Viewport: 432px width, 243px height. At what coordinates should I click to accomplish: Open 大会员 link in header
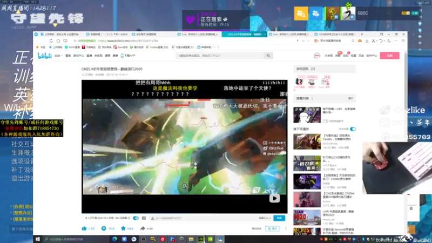tap(328, 56)
